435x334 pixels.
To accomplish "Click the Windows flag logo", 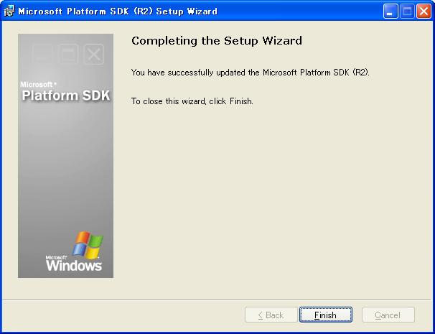I will tap(88, 244).
